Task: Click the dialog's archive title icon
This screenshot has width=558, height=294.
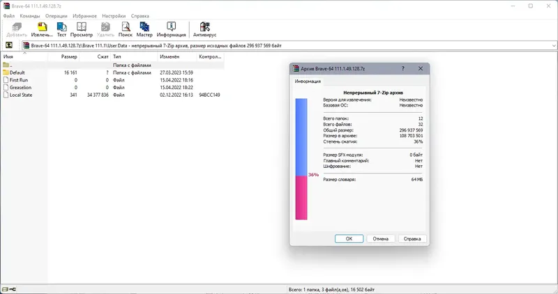Action: coord(296,68)
